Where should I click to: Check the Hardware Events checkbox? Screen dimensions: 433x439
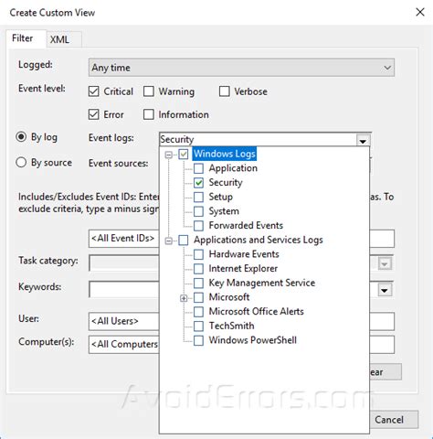click(x=198, y=254)
